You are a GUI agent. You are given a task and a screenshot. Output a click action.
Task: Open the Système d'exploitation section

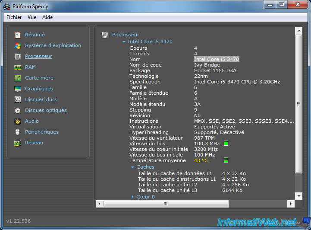pos(53,45)
